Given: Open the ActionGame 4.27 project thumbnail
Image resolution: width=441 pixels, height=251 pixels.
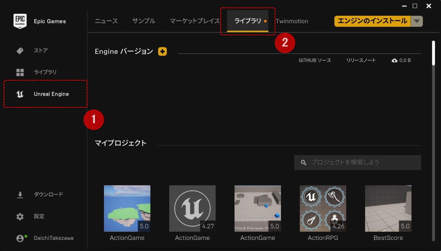Looking at the screenshot, I should [x=192, y=208].
